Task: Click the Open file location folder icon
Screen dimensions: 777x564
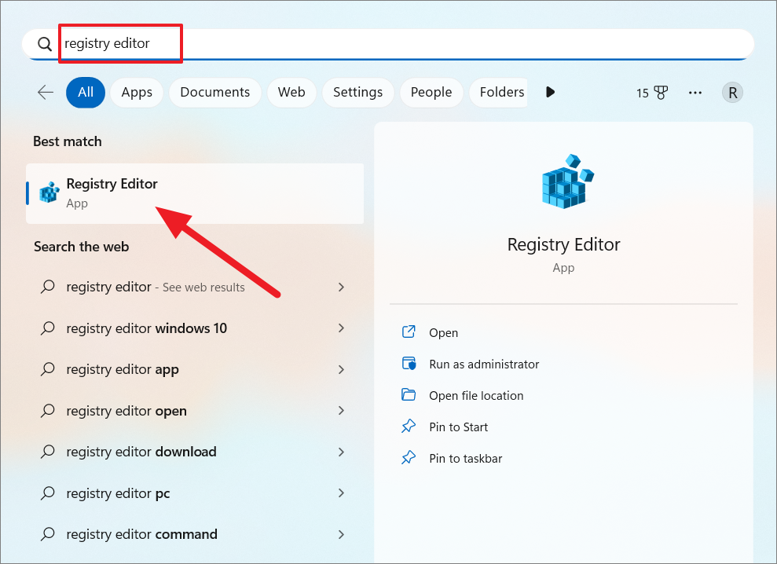Action: click(x=409, y=394)
